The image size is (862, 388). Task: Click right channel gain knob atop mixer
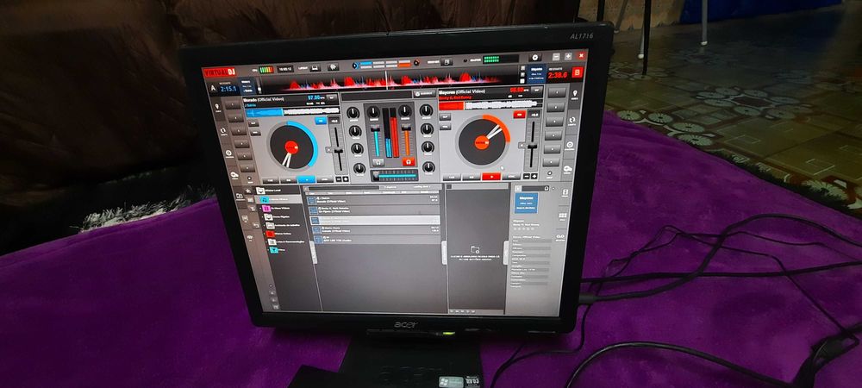click(404, 111)
